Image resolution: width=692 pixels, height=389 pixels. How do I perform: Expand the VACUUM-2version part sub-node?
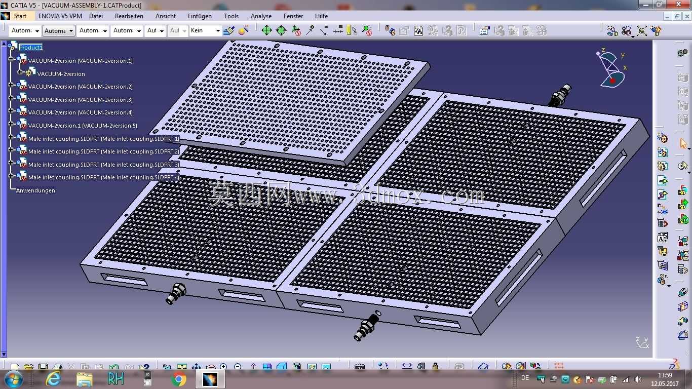tap(20, 72)
